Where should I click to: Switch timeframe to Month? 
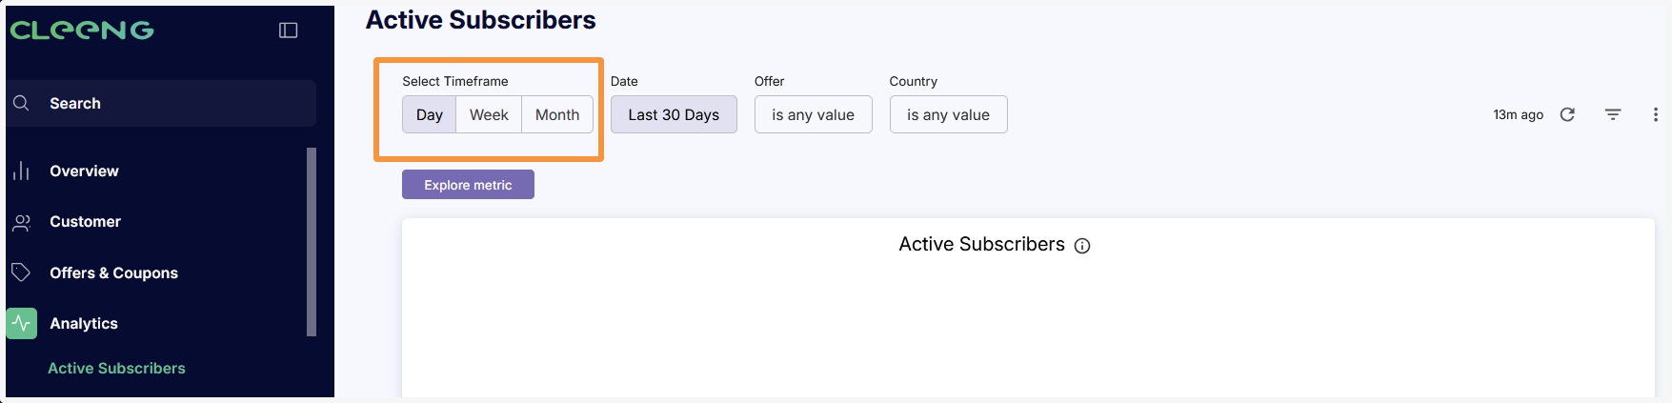click(557, 114)
